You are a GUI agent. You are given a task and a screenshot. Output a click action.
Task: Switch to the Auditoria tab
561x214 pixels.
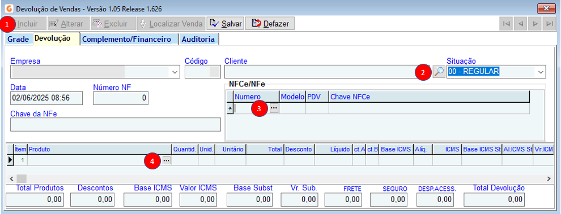coord(198,40)
